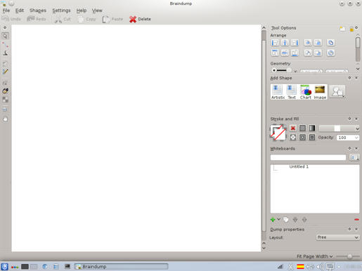This screenshot has height=271, width=362.
Task: Click the Paste toolbar button
Action: tap(112, 19)
